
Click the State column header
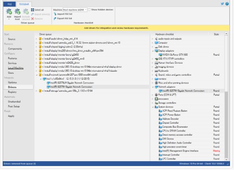216,34
